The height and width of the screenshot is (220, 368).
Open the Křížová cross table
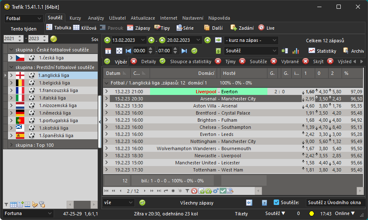pos(85,28)
